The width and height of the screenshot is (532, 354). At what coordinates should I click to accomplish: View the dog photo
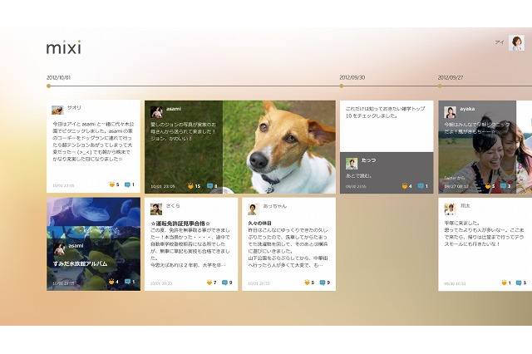pos(279,147)
